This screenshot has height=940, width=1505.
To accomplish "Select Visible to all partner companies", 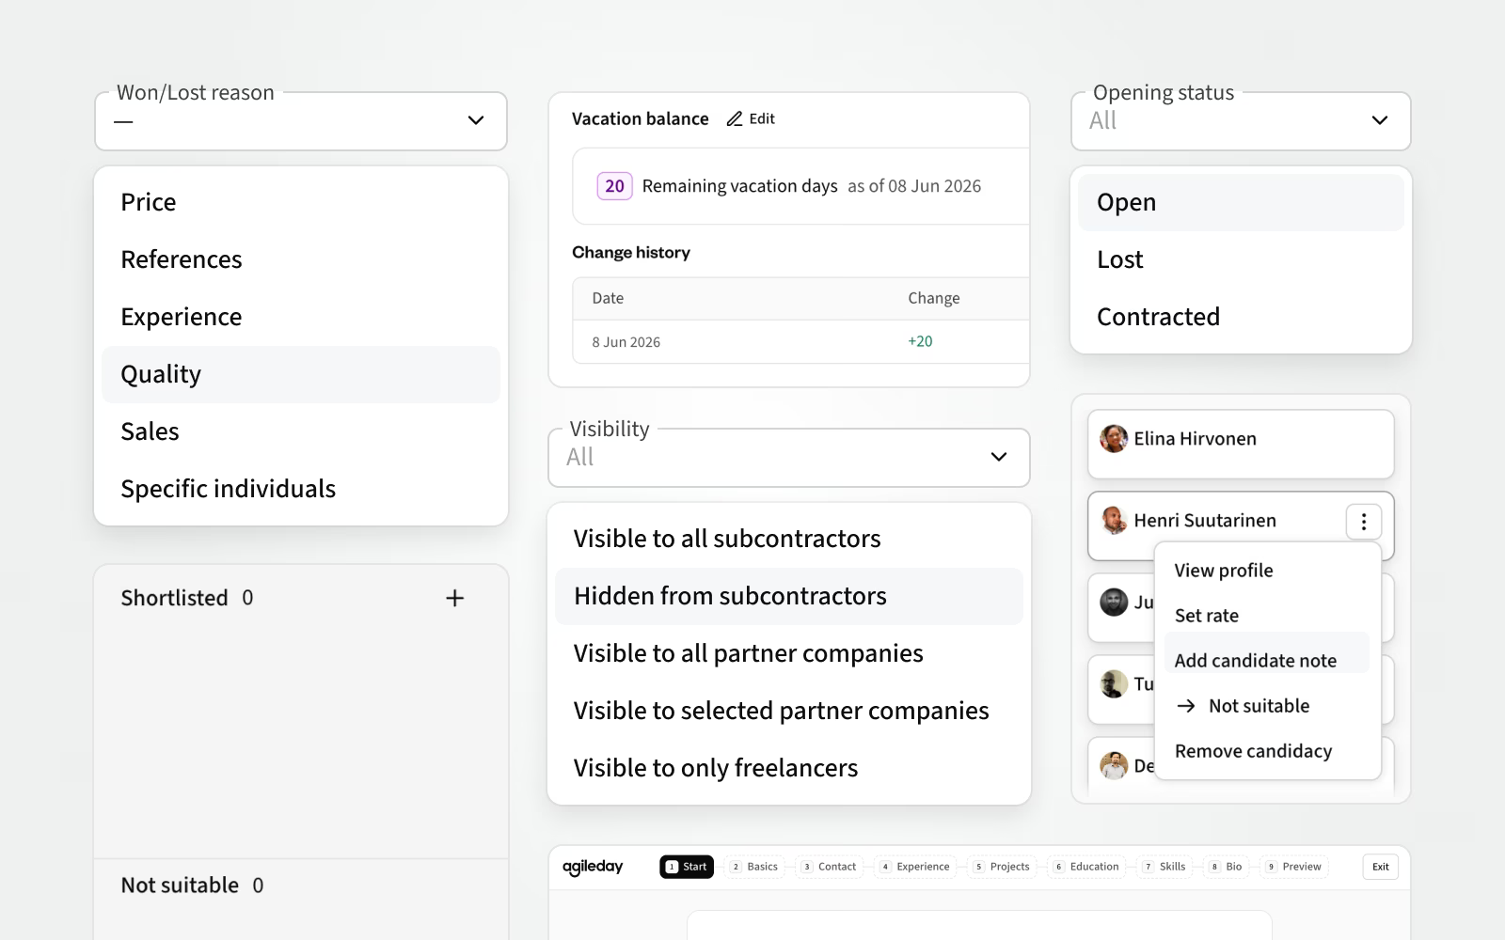I will coord(788,653).
